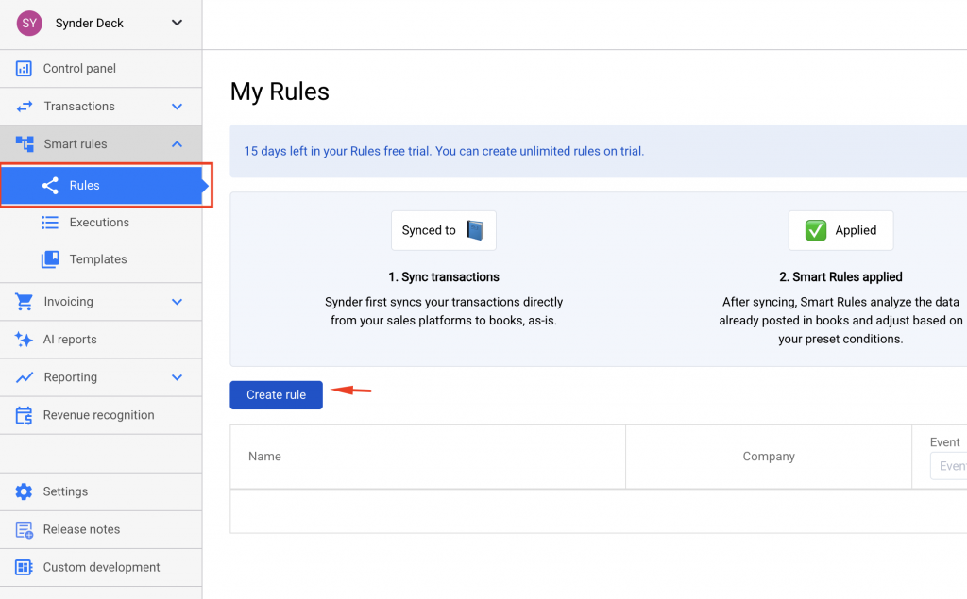
Task: Click the Templates library icon
Action: point(50,259)
